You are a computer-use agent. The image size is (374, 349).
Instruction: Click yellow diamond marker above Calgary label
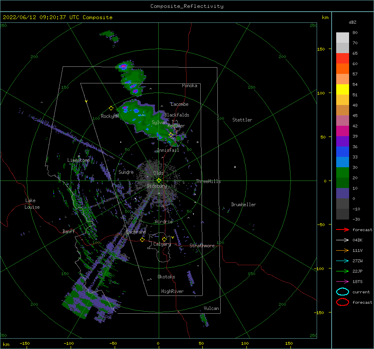pyautogui.click(x=164, y=239)
